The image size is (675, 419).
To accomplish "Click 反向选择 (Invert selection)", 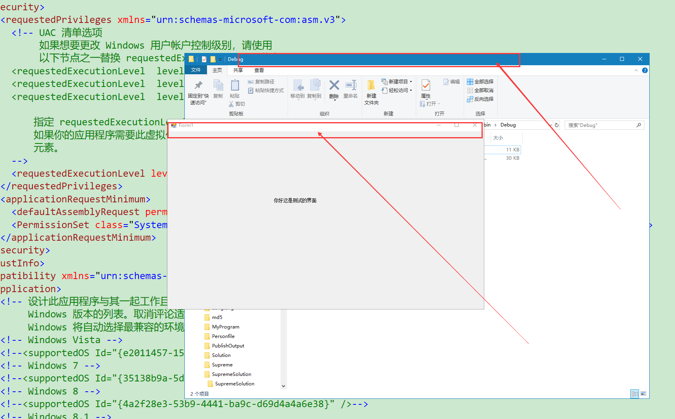I will [480, 99].
